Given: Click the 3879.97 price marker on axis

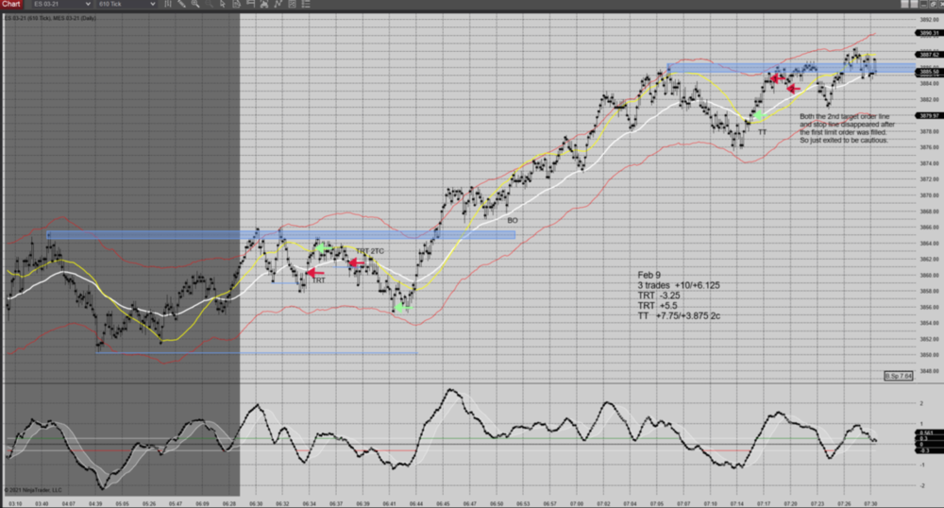Looking at the screenshot, I should 929,115.
